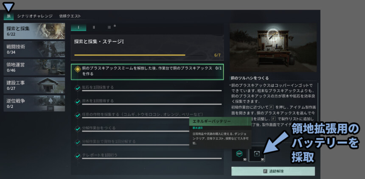Click the stage progress bar showing 6/7
Screen dimensions: 365x179
(143, 55)
